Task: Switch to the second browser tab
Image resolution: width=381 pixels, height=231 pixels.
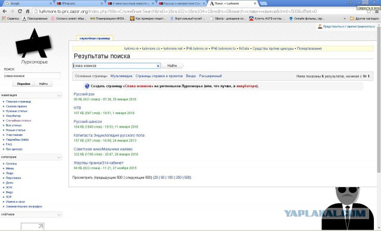Action: pyautogui.click(x=79, y=4)
